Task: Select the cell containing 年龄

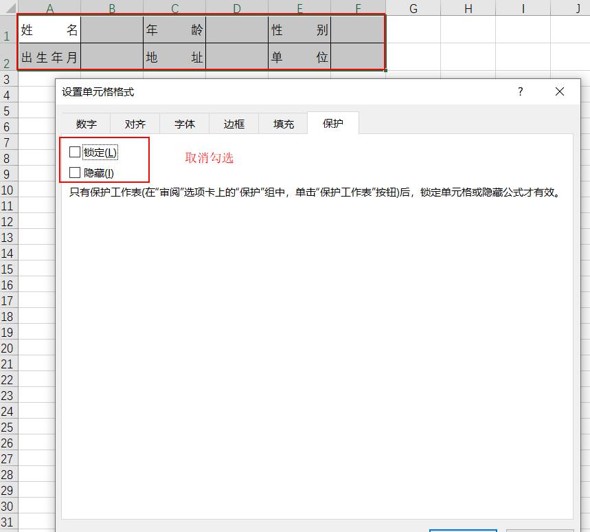Action: coord(174,30)
